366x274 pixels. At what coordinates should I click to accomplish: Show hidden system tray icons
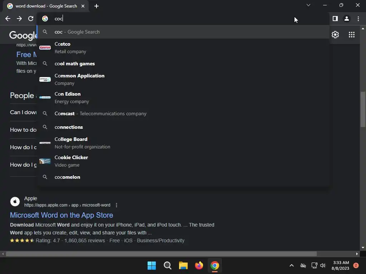point(292,265)
